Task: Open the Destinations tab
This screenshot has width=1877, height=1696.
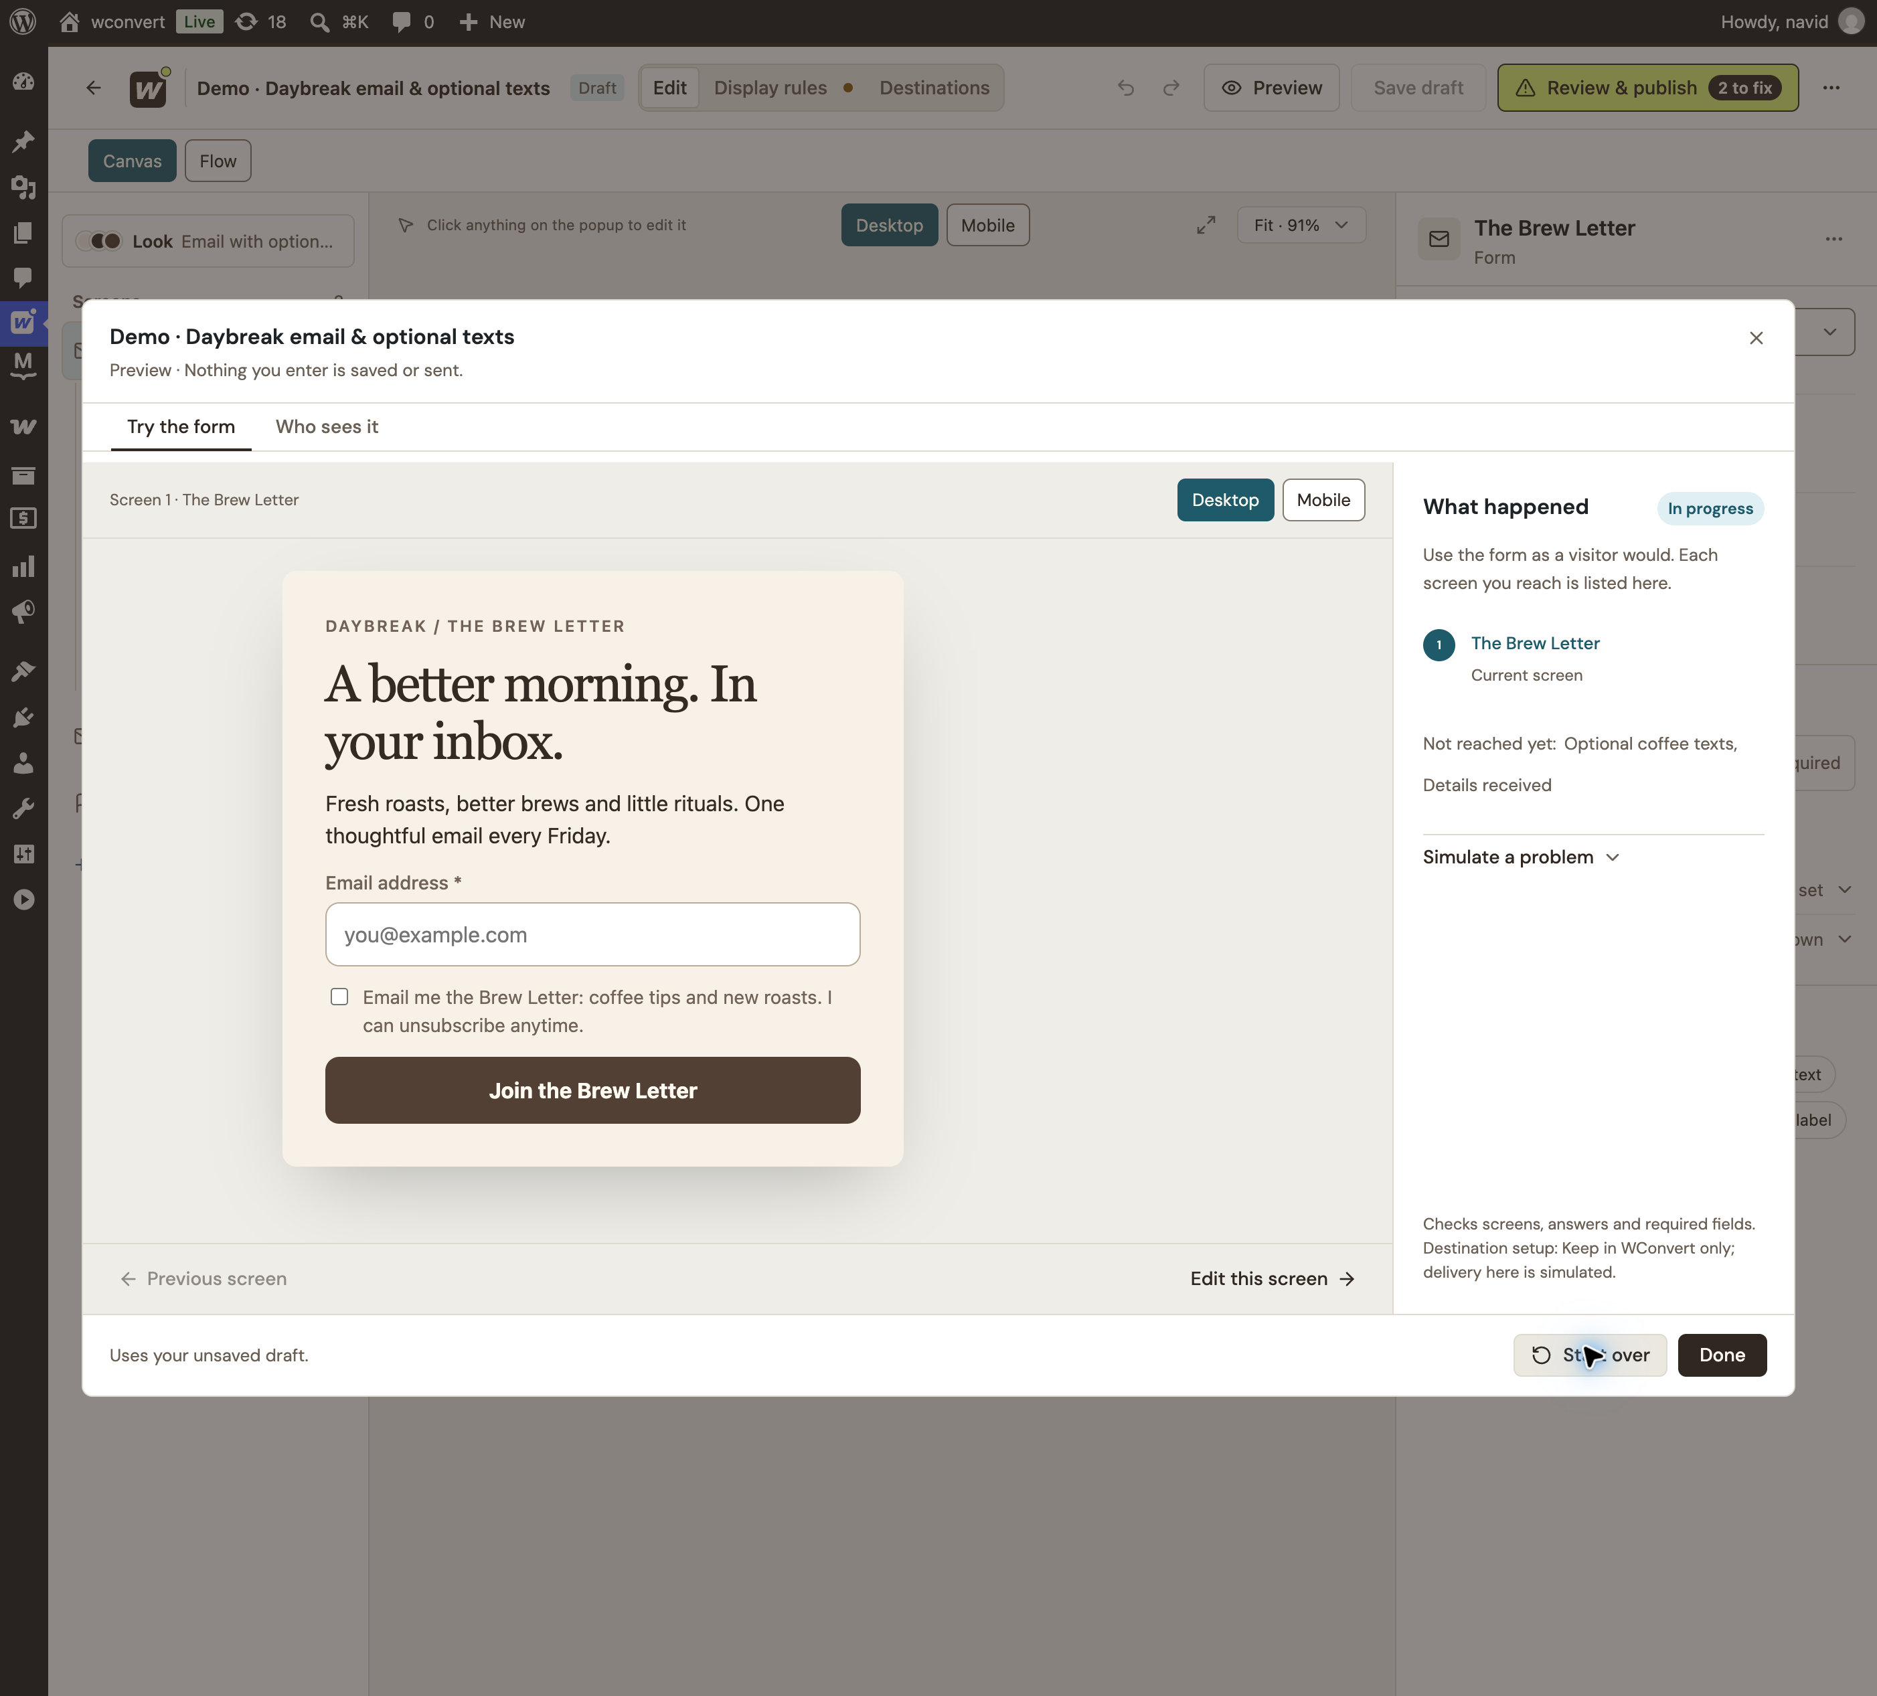Action: coord(934,88)
